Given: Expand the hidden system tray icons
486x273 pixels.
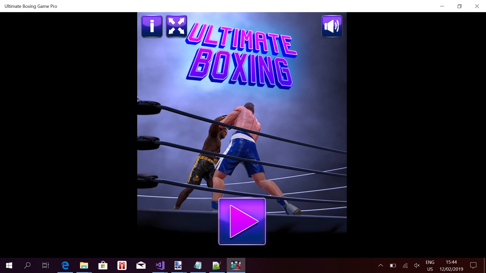Looking at the screenshot, I should (380, 265).
